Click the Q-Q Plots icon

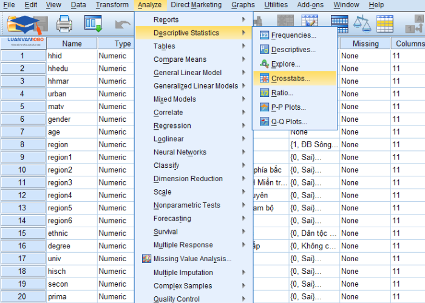tap(264, 121)
